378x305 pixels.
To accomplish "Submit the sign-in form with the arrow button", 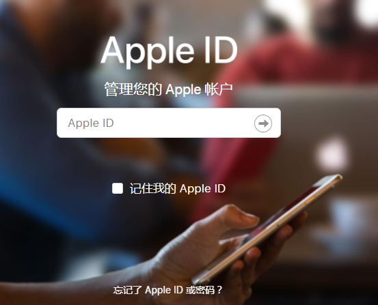I will tap(263, 124).
